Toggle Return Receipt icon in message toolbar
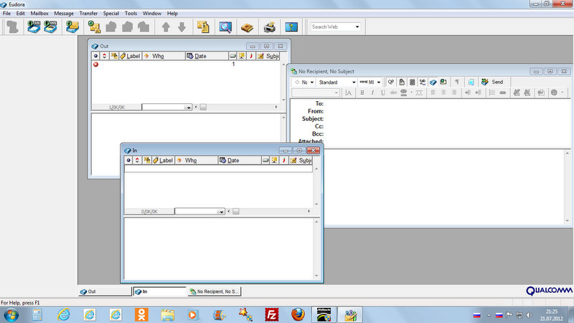This screenshot has width=574, height=323. click(443, 82)
